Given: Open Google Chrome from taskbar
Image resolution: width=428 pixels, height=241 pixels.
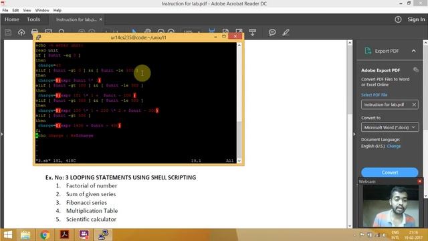Looking at the screenshot, I should click(x=45, y=235).
